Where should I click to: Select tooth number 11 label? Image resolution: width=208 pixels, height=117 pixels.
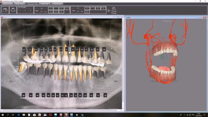61,50
